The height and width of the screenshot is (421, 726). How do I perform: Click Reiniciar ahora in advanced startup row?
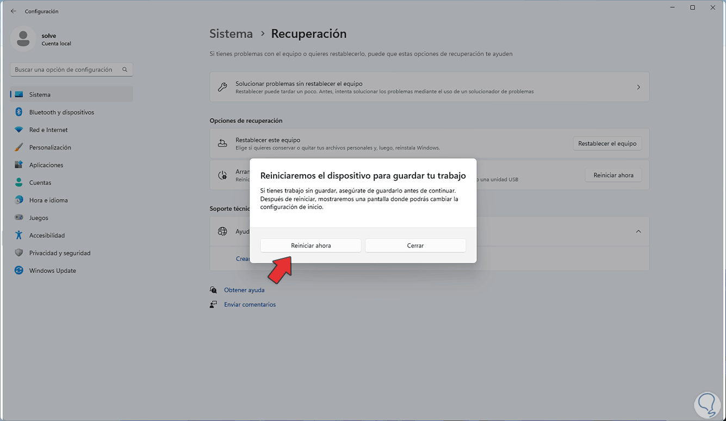[x=613, y=175]
